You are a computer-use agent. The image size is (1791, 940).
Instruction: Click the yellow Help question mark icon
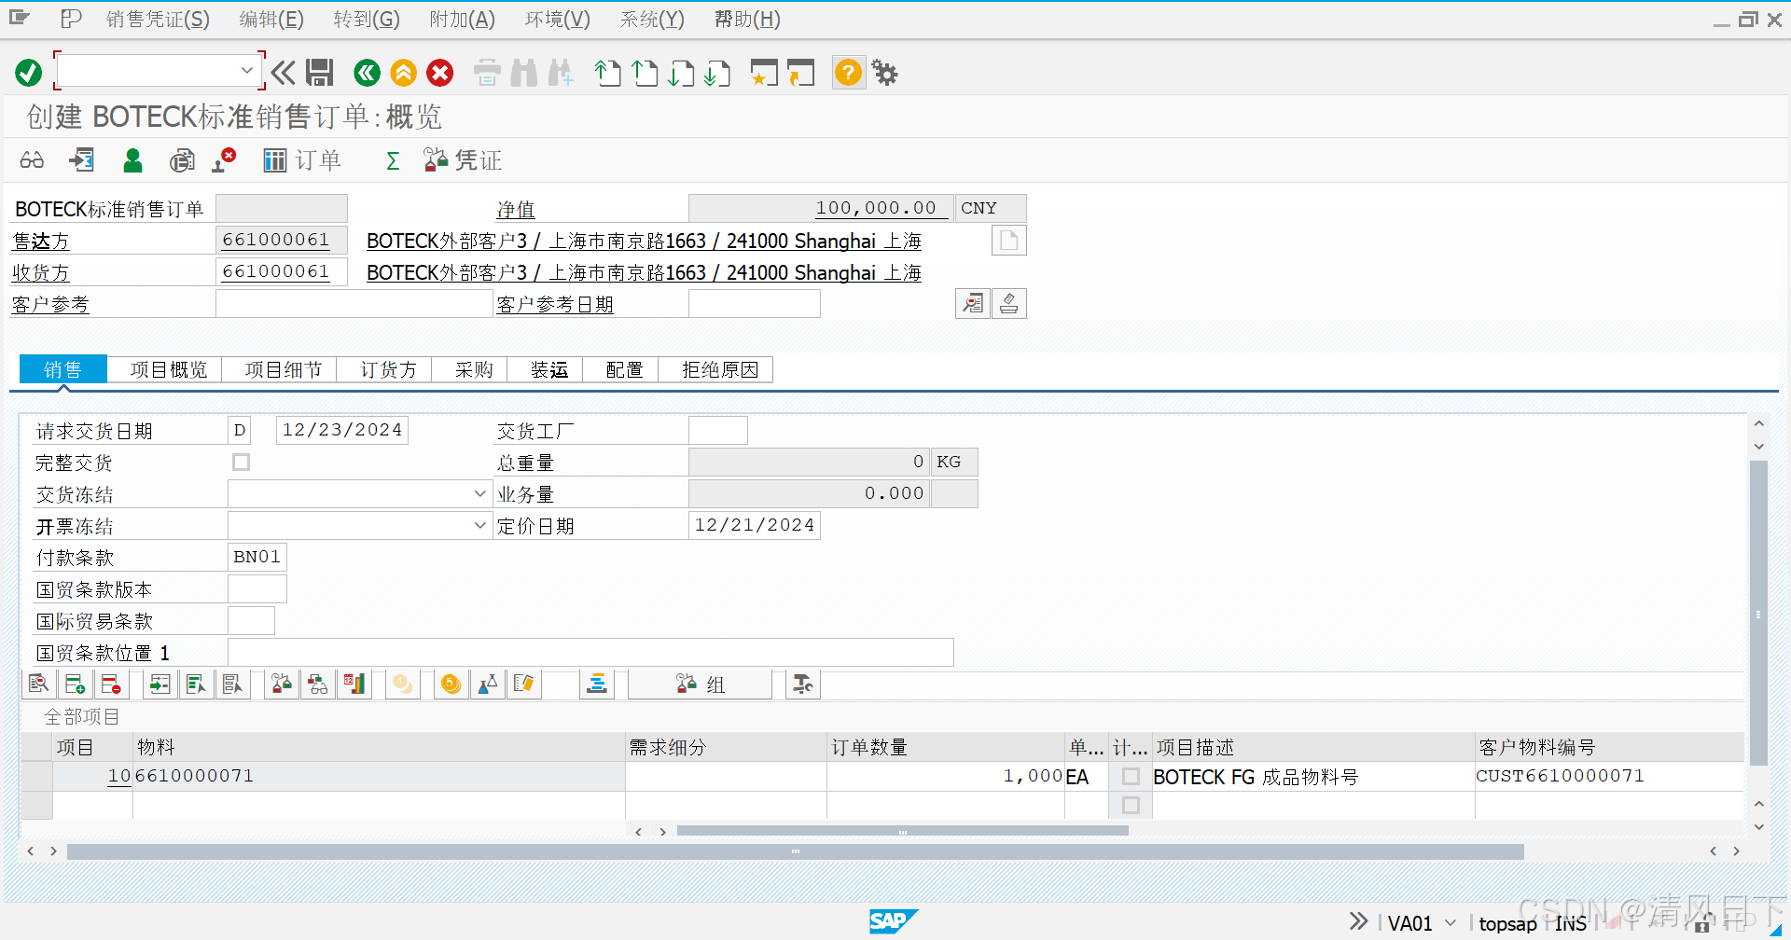pos(849,73)
